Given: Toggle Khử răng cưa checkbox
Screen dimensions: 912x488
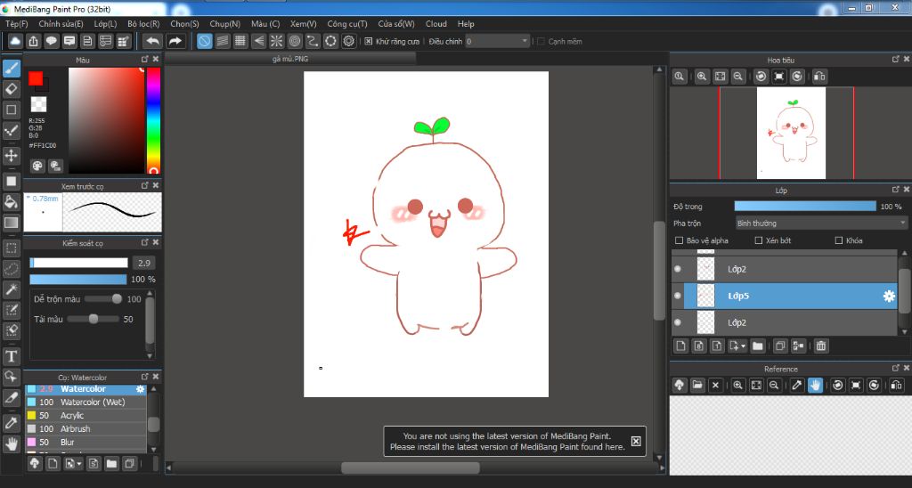Looking at the screenshot, I should [x=368, y=41].
